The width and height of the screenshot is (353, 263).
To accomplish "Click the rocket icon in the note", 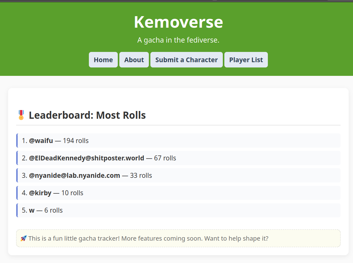I will (23, 238).
